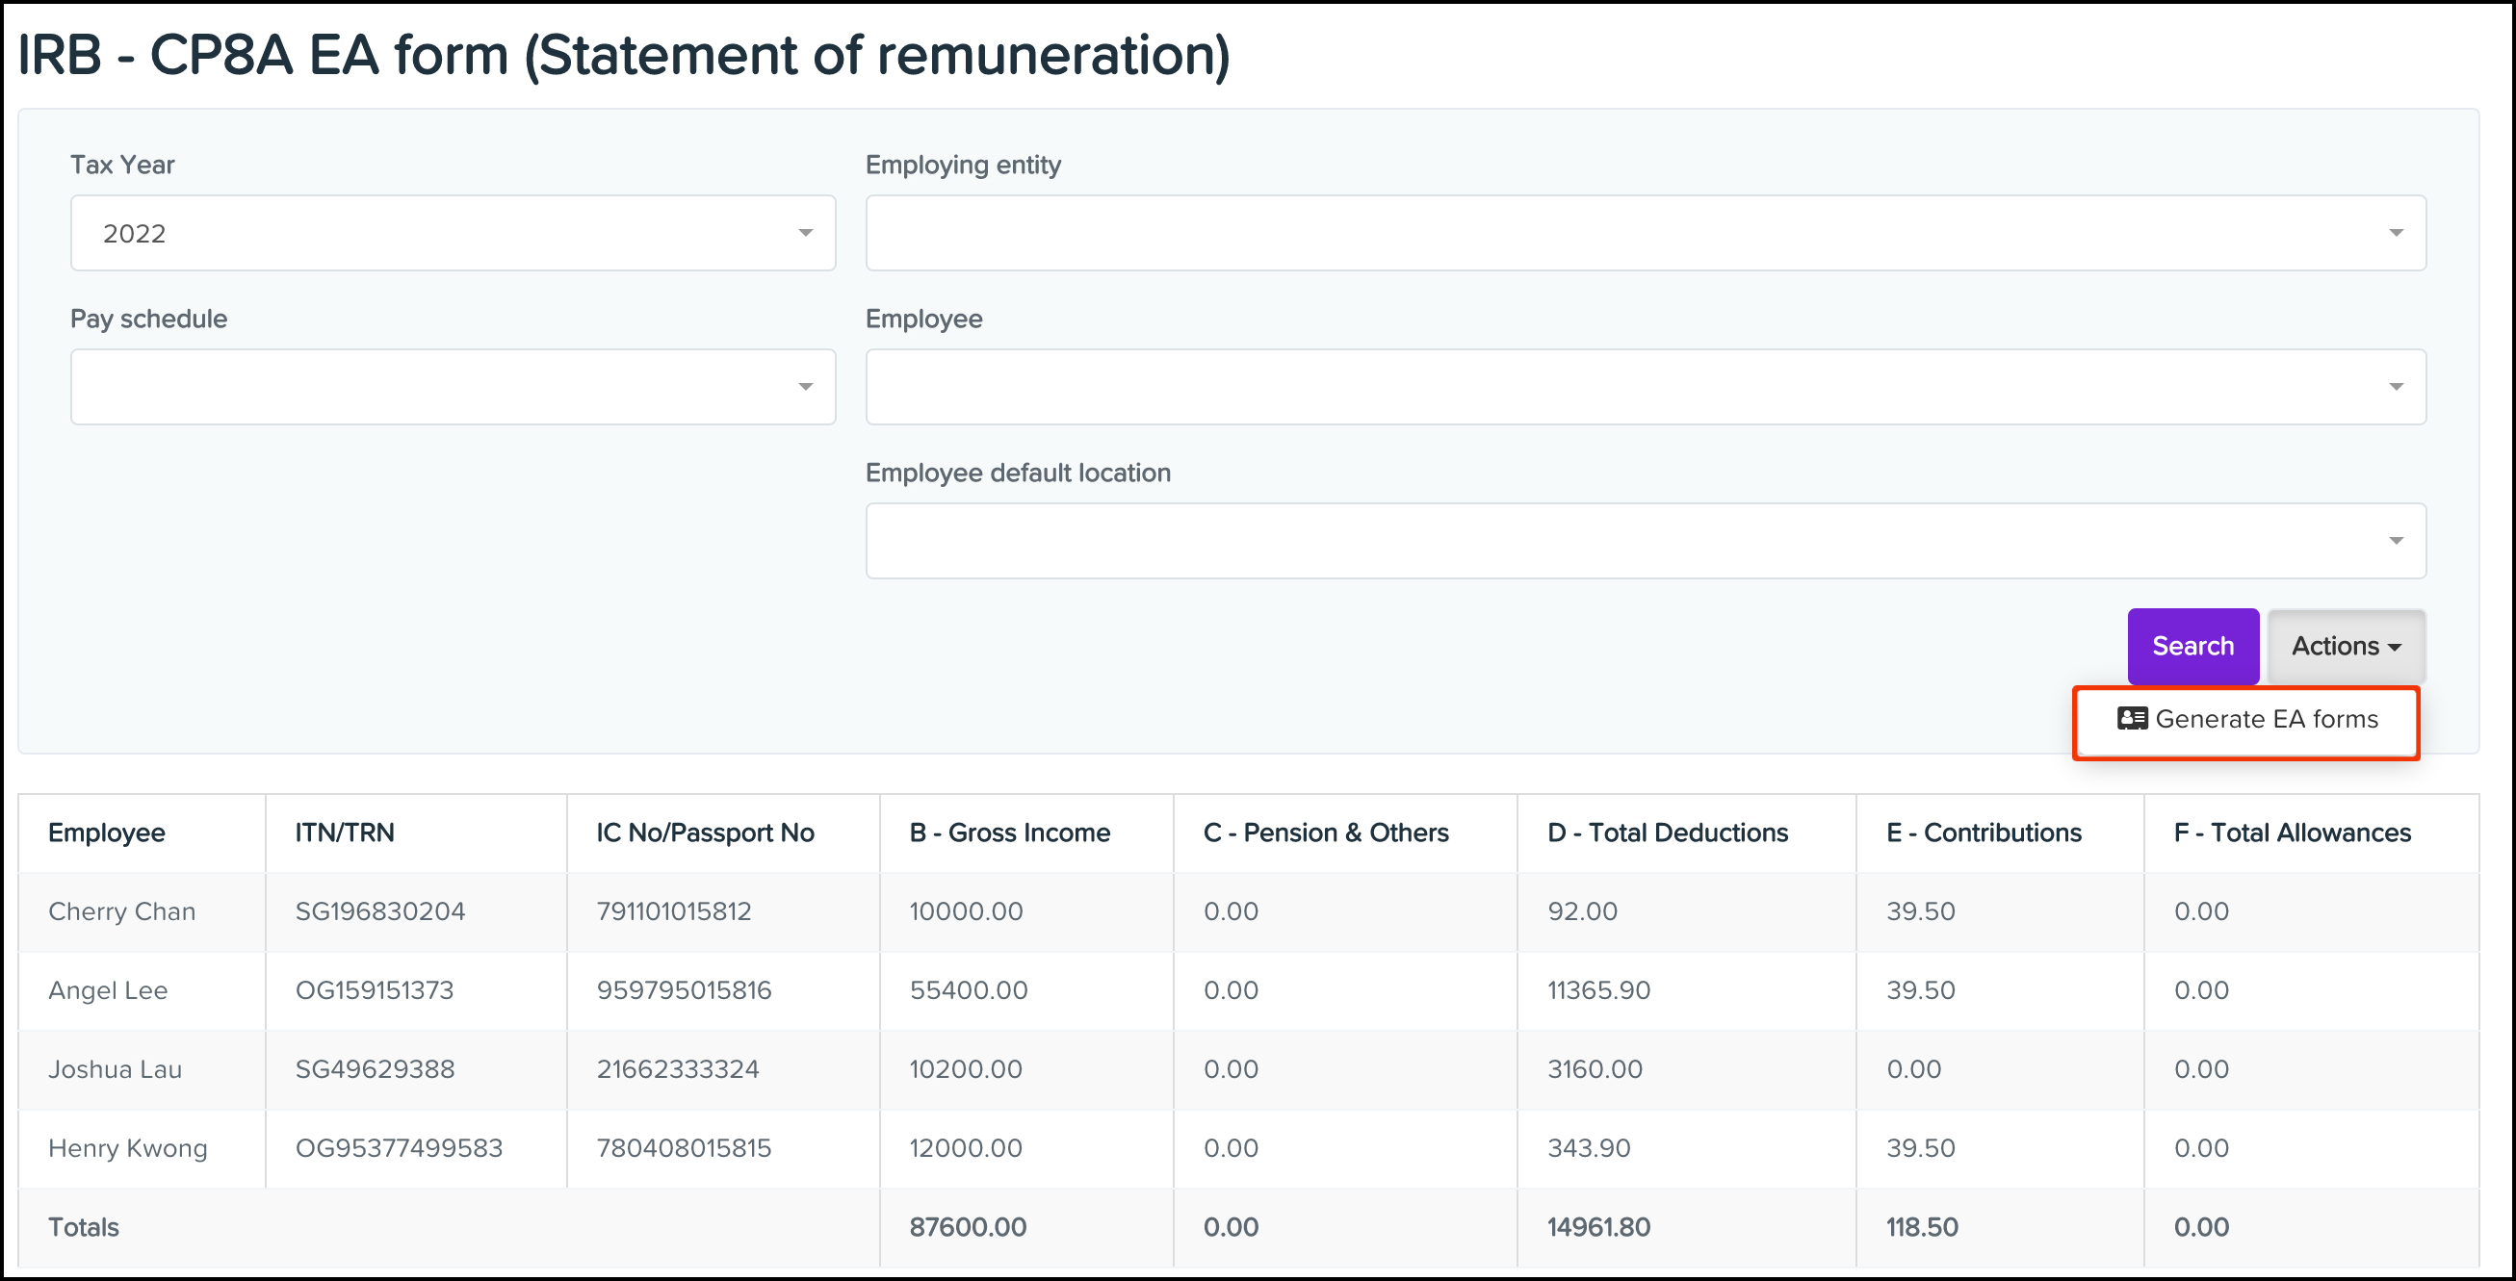Click the Employee default location dropdown caret
This screenshot has width=2516, height=1281.
point(2396,540)
